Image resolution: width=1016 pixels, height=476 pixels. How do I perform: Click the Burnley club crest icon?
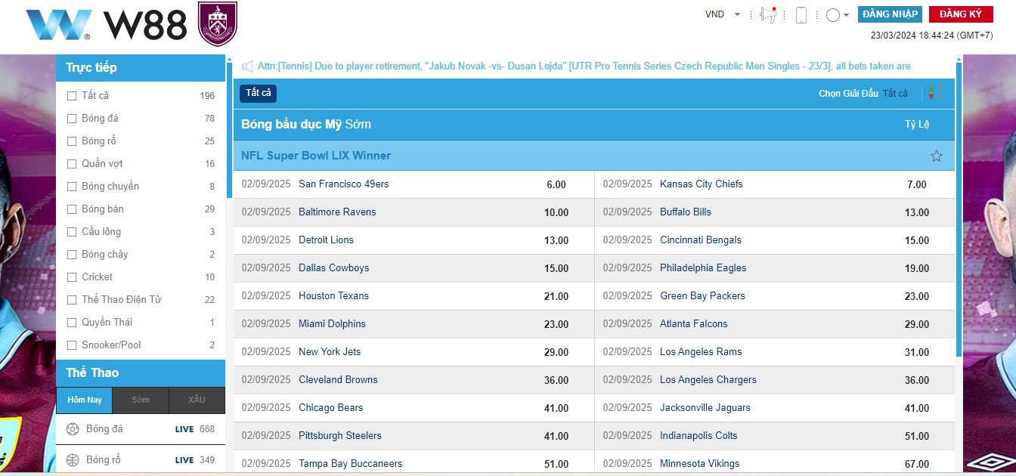(x=218, y=24)
